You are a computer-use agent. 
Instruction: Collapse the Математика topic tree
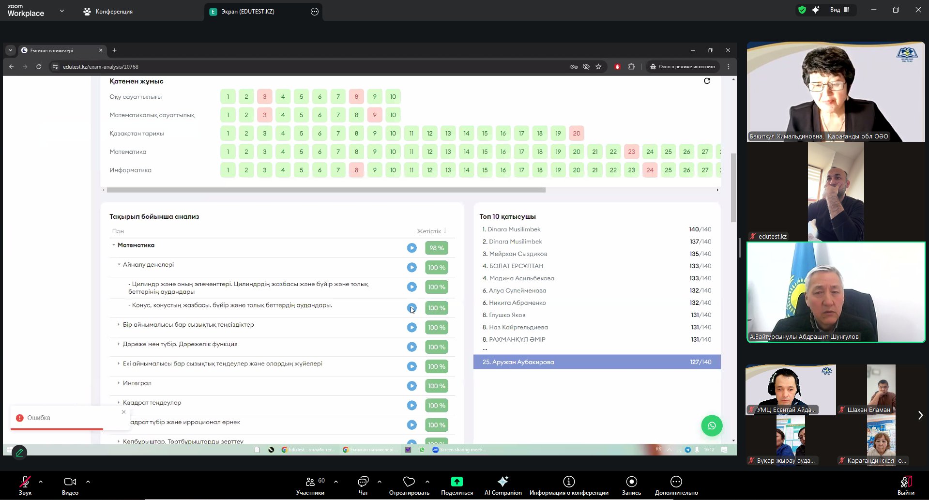[x=114, y=245]
